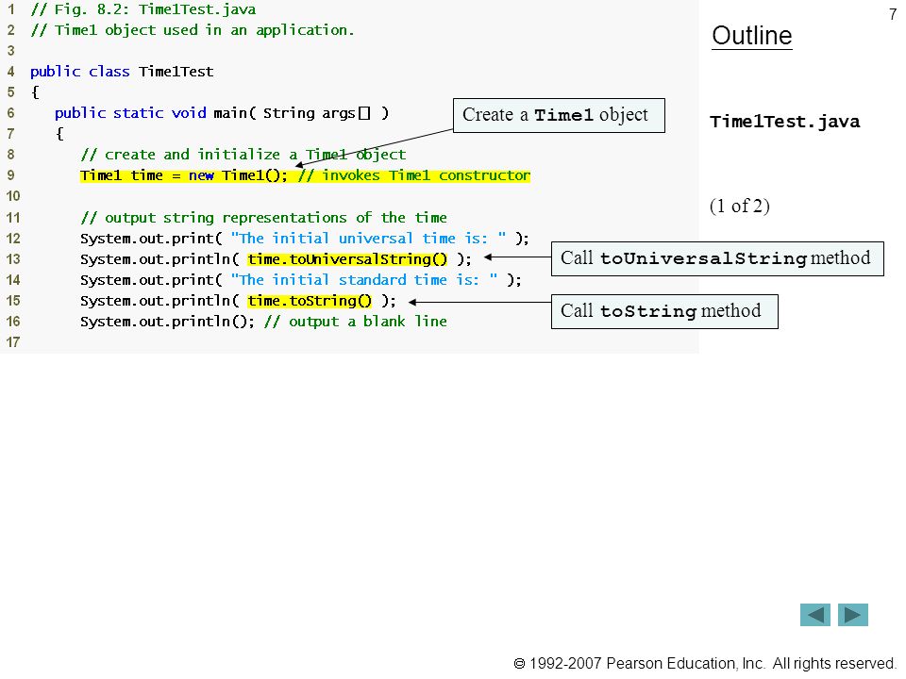Image resolution: width=906 pixels, height=679 pixels.
Task: Click the "// invokes Time1 constructor" comment
Action: tap(414, 175)
